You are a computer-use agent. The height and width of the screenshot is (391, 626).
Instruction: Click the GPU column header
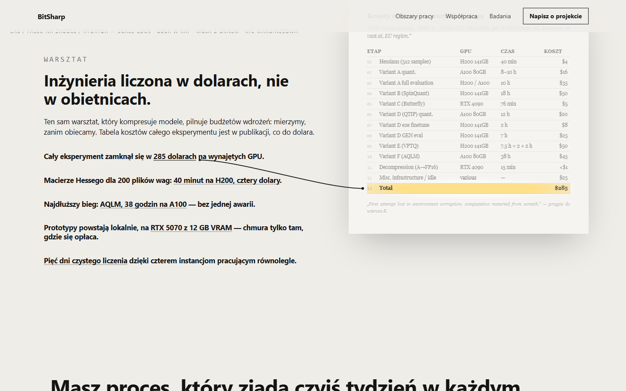[x=466, y=51]
